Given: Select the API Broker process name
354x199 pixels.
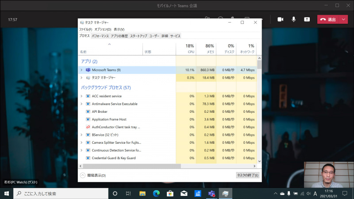Looking at the screenshot, I should point(100,111).
